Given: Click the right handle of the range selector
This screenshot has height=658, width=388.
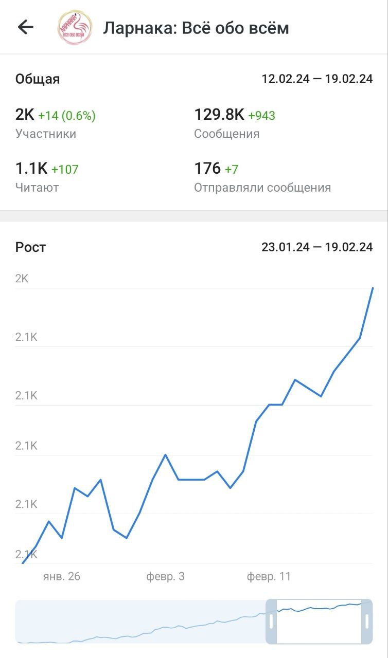Looking at the screenshot, I should [x=367, y=622].
